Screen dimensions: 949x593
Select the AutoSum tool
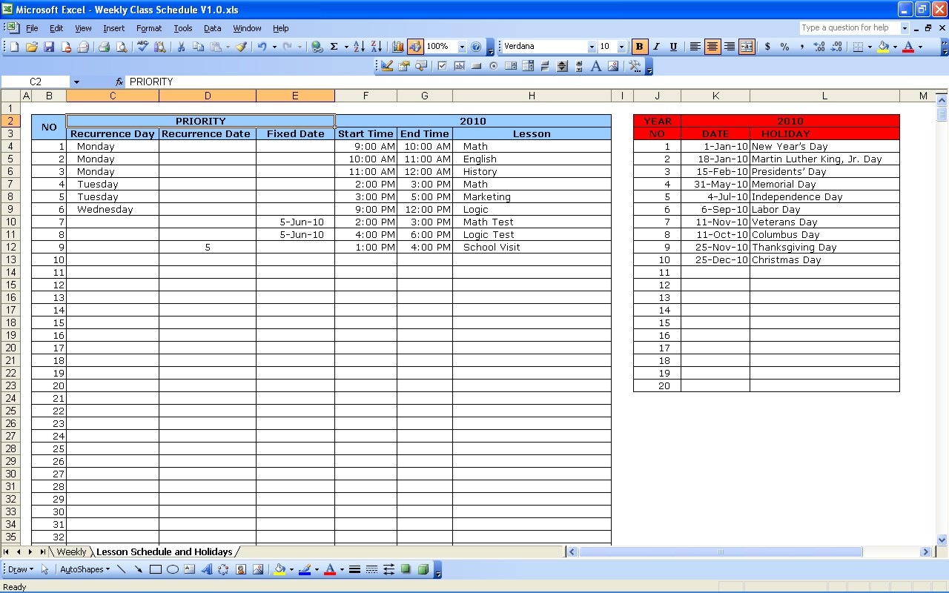[333, 46]
